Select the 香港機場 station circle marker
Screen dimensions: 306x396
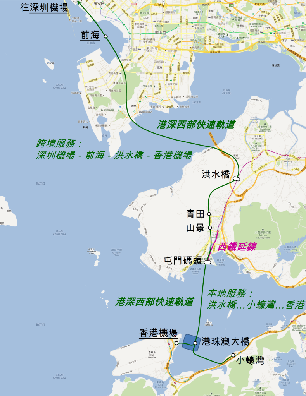(176, 343)
